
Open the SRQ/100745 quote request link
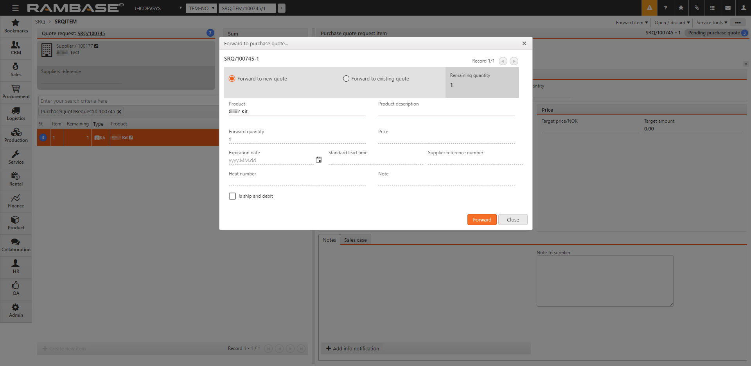91,34
